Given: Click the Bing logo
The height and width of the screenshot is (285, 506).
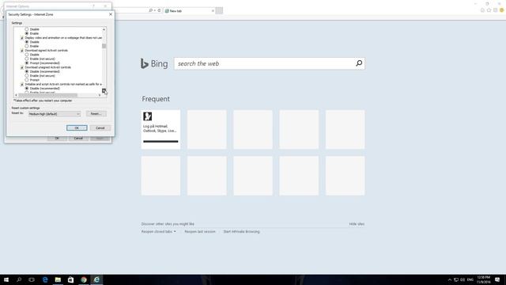Looking at the screenshot, I should (154, 63).
